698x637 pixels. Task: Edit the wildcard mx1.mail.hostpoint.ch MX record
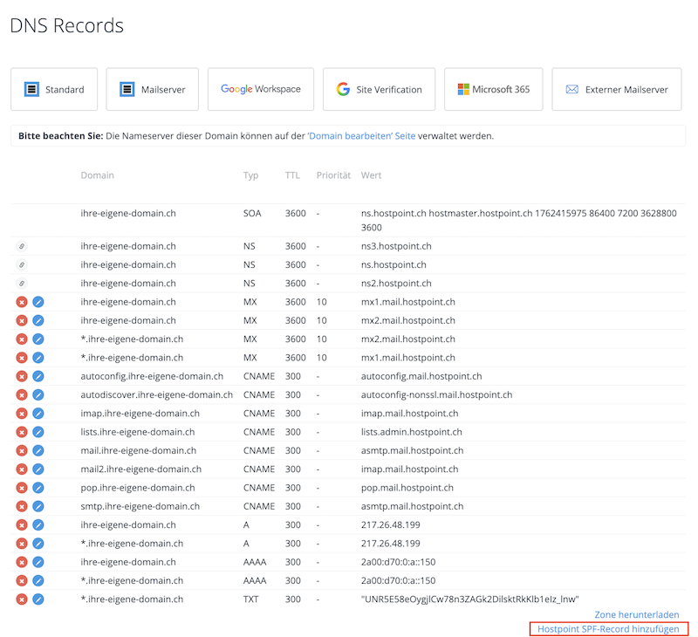(38, 358)
